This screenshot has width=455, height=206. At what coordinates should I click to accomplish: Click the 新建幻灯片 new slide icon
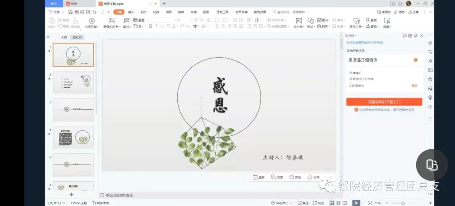pyautogui.click(x=112, y=21)
